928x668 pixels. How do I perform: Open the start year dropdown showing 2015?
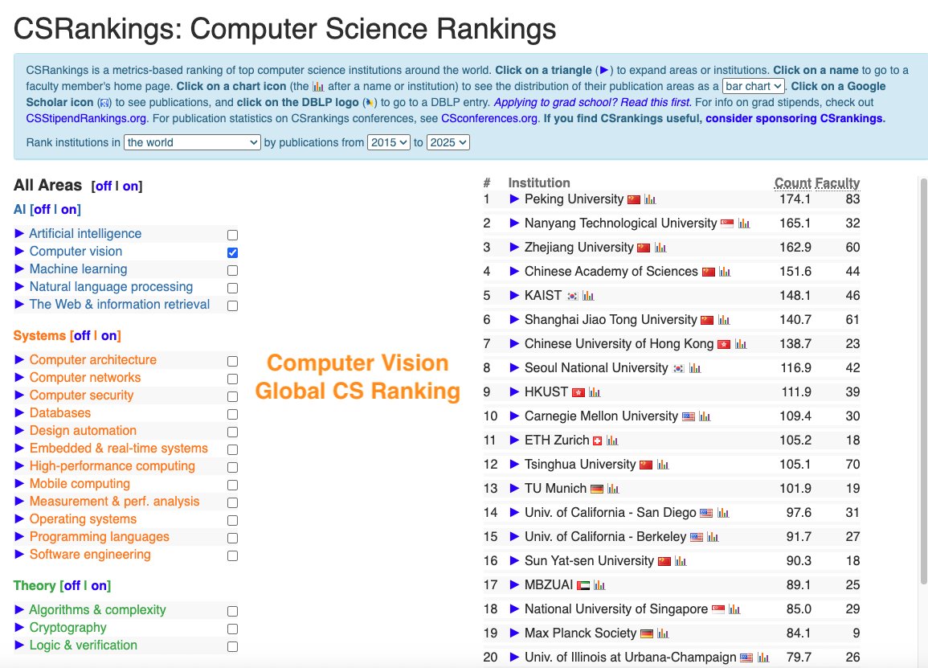389,143
